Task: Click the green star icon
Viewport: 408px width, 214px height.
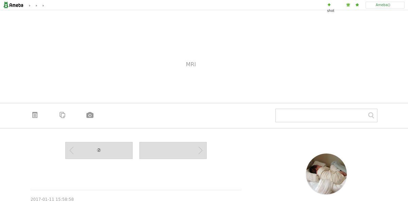Action: [x=357, y=5]
